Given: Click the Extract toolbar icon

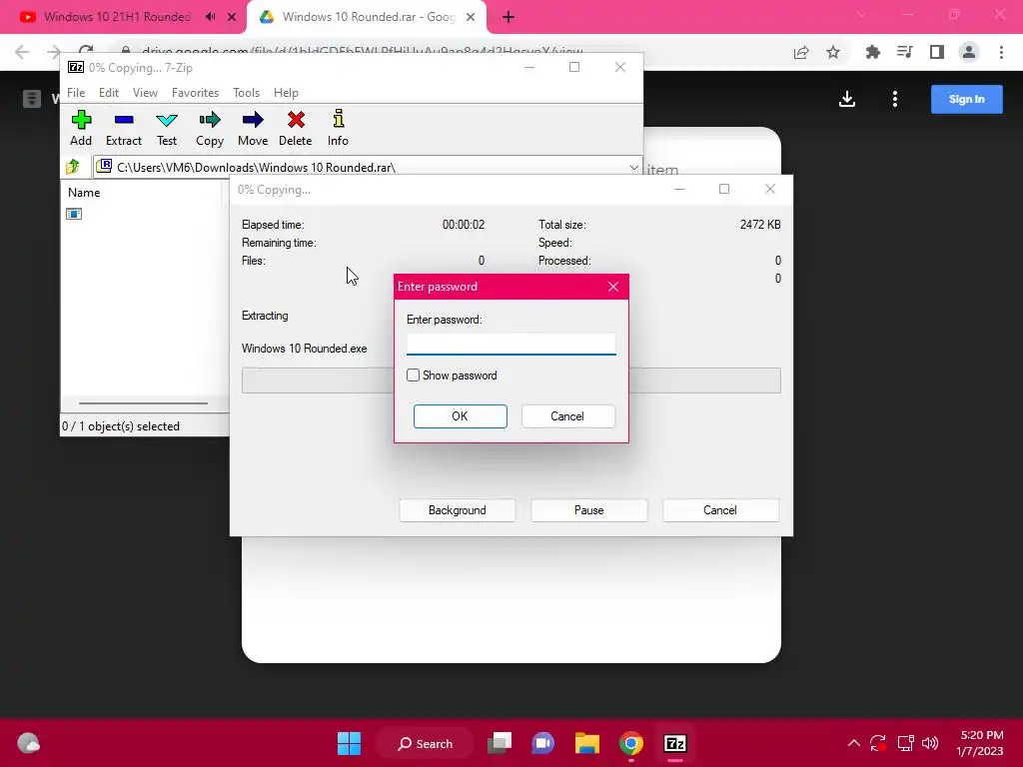Looking at the screenshot, I should click(x=123, y=129).
